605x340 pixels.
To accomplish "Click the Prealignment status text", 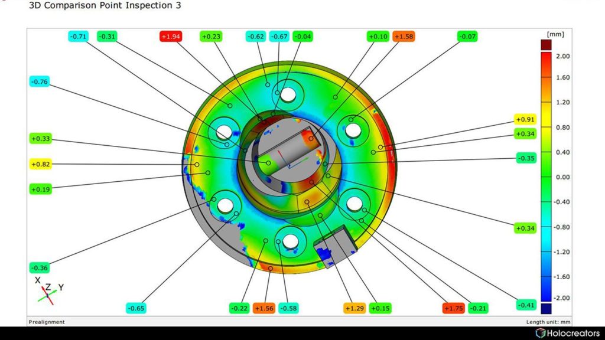I will [x=47, y=322].
